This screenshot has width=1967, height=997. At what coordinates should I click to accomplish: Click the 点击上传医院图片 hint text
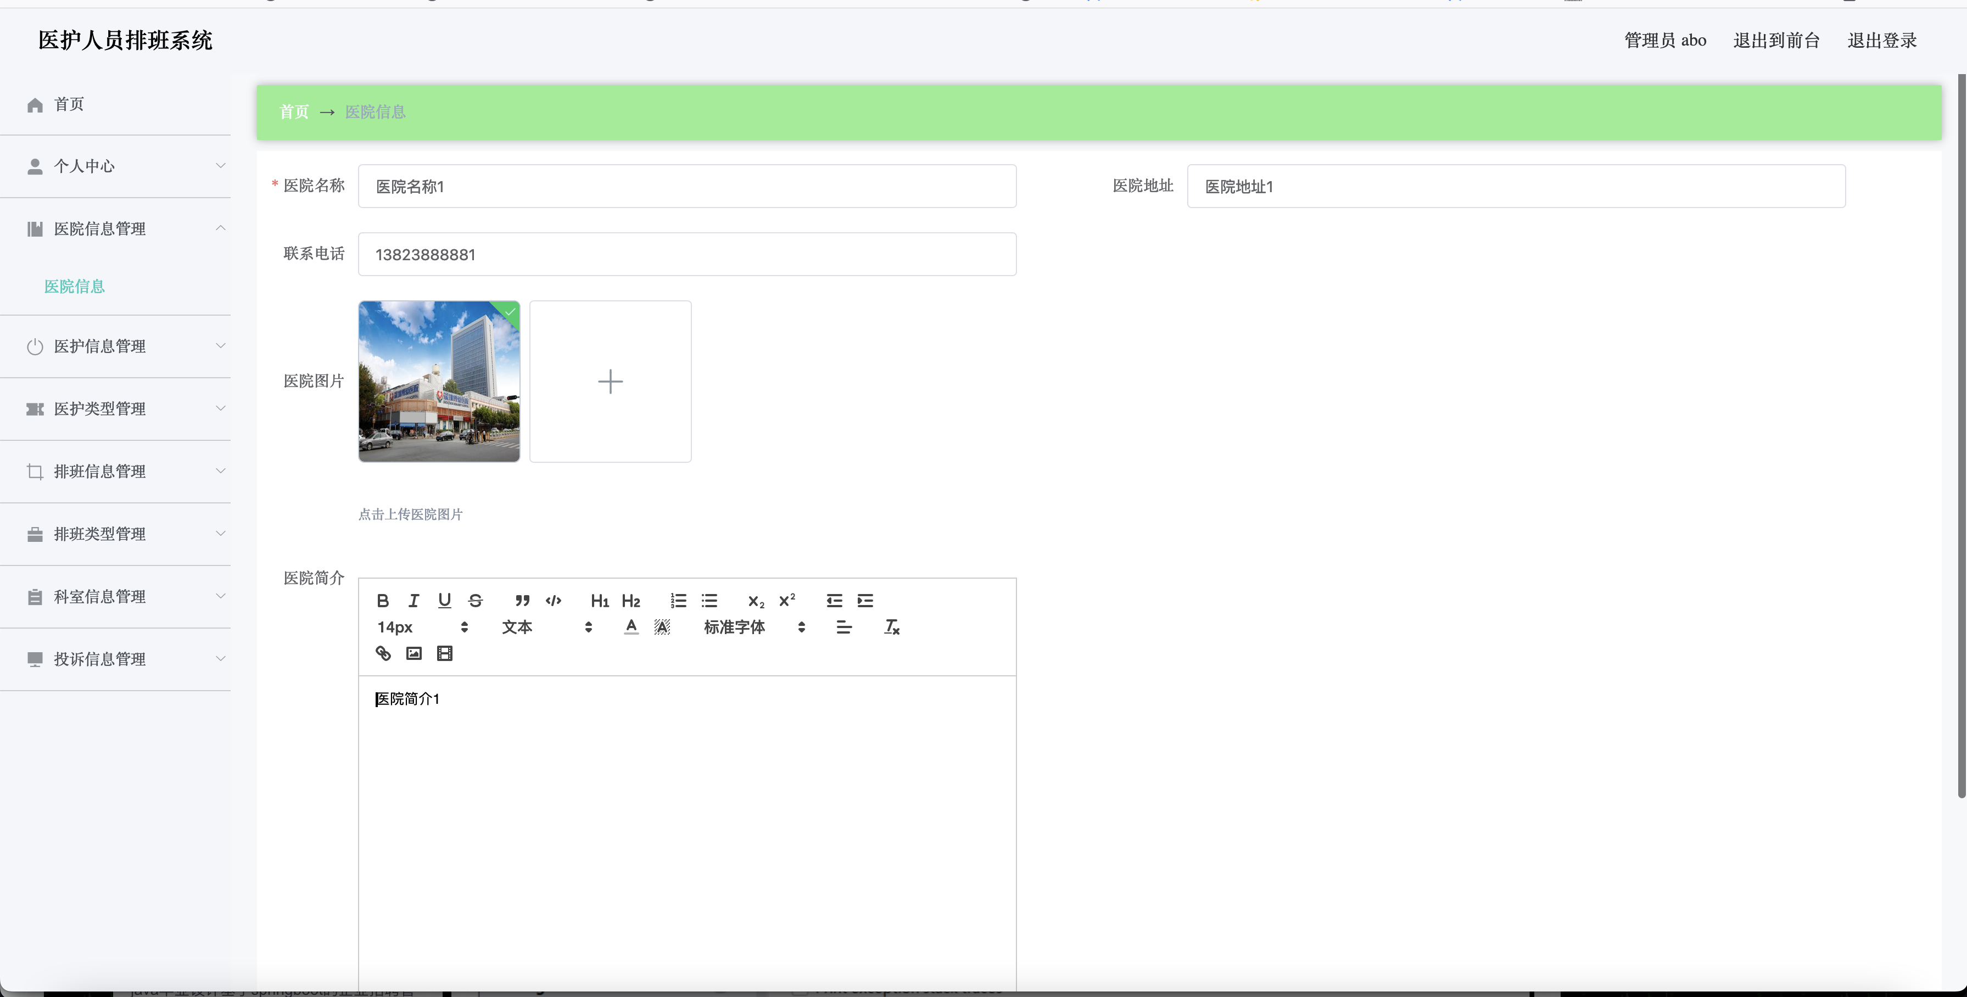click(411, 514)
